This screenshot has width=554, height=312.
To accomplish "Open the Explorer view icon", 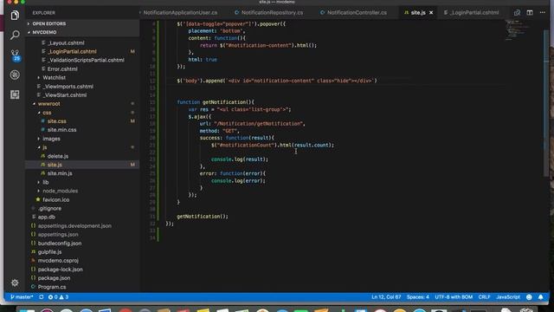I will [15, 16].
